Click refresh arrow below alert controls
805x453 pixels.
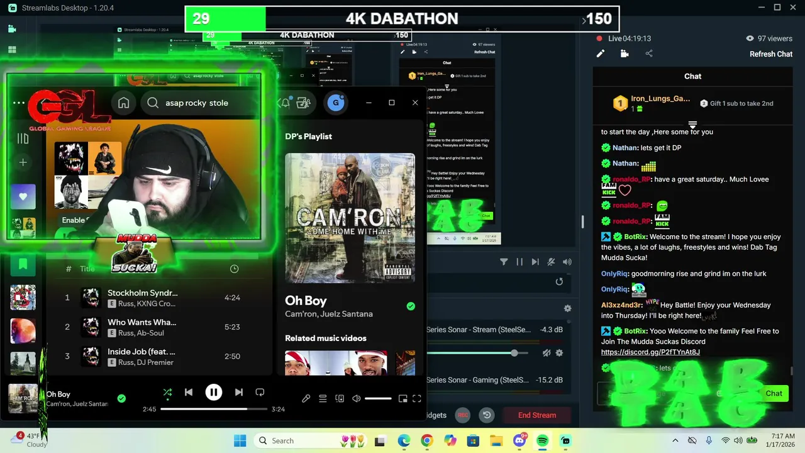point(559,282)
